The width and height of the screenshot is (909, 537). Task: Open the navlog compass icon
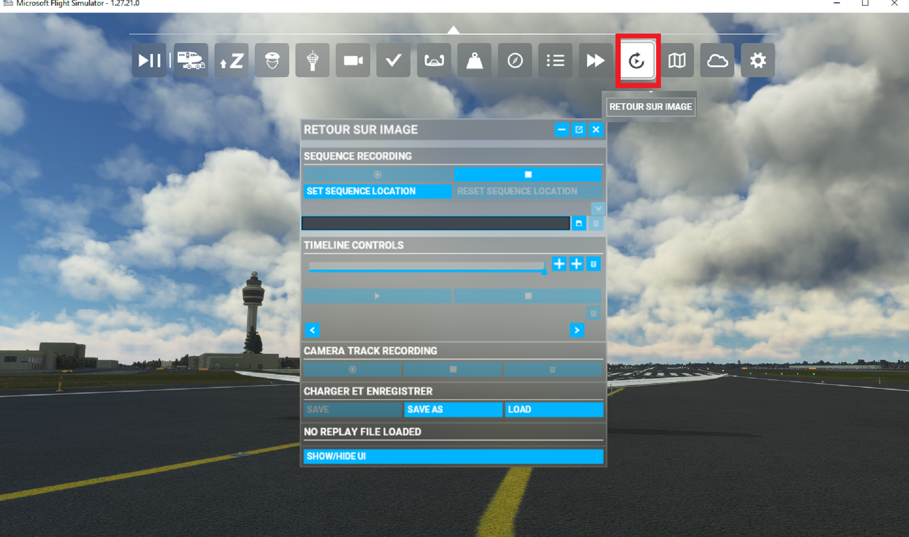515,60
